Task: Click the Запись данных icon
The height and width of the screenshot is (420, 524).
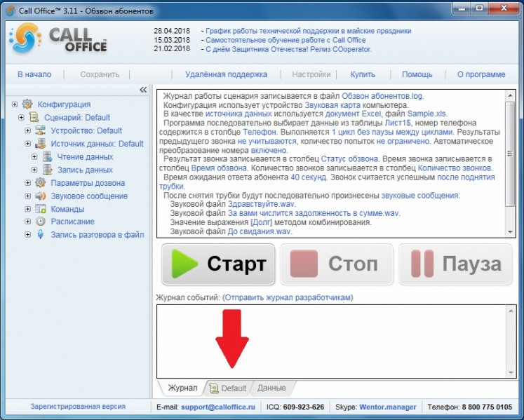Action: (x=47, y=170)
